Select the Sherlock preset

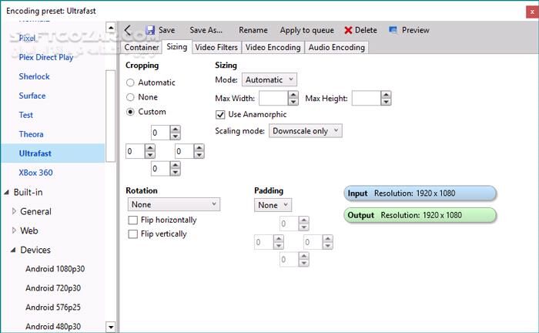pos(34,76)
